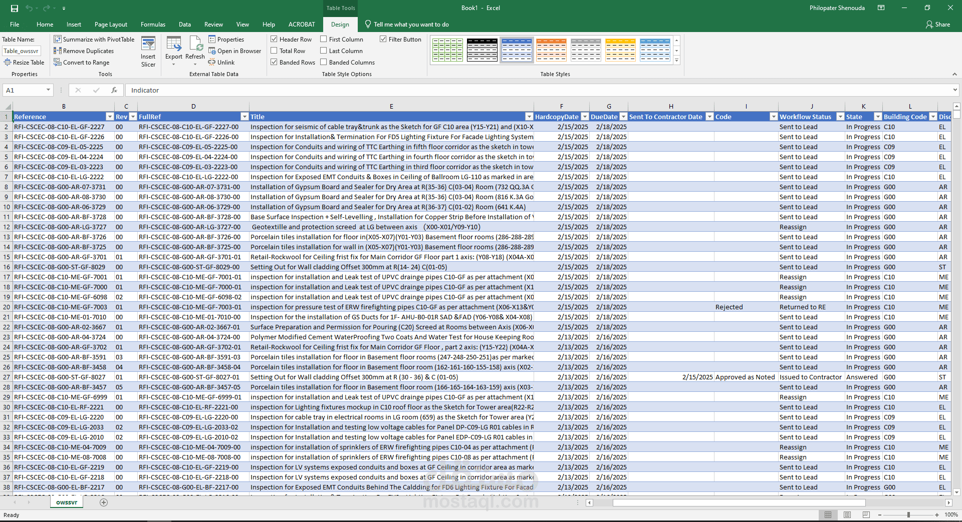Open Summarize with PivotTable

point(94,39)
